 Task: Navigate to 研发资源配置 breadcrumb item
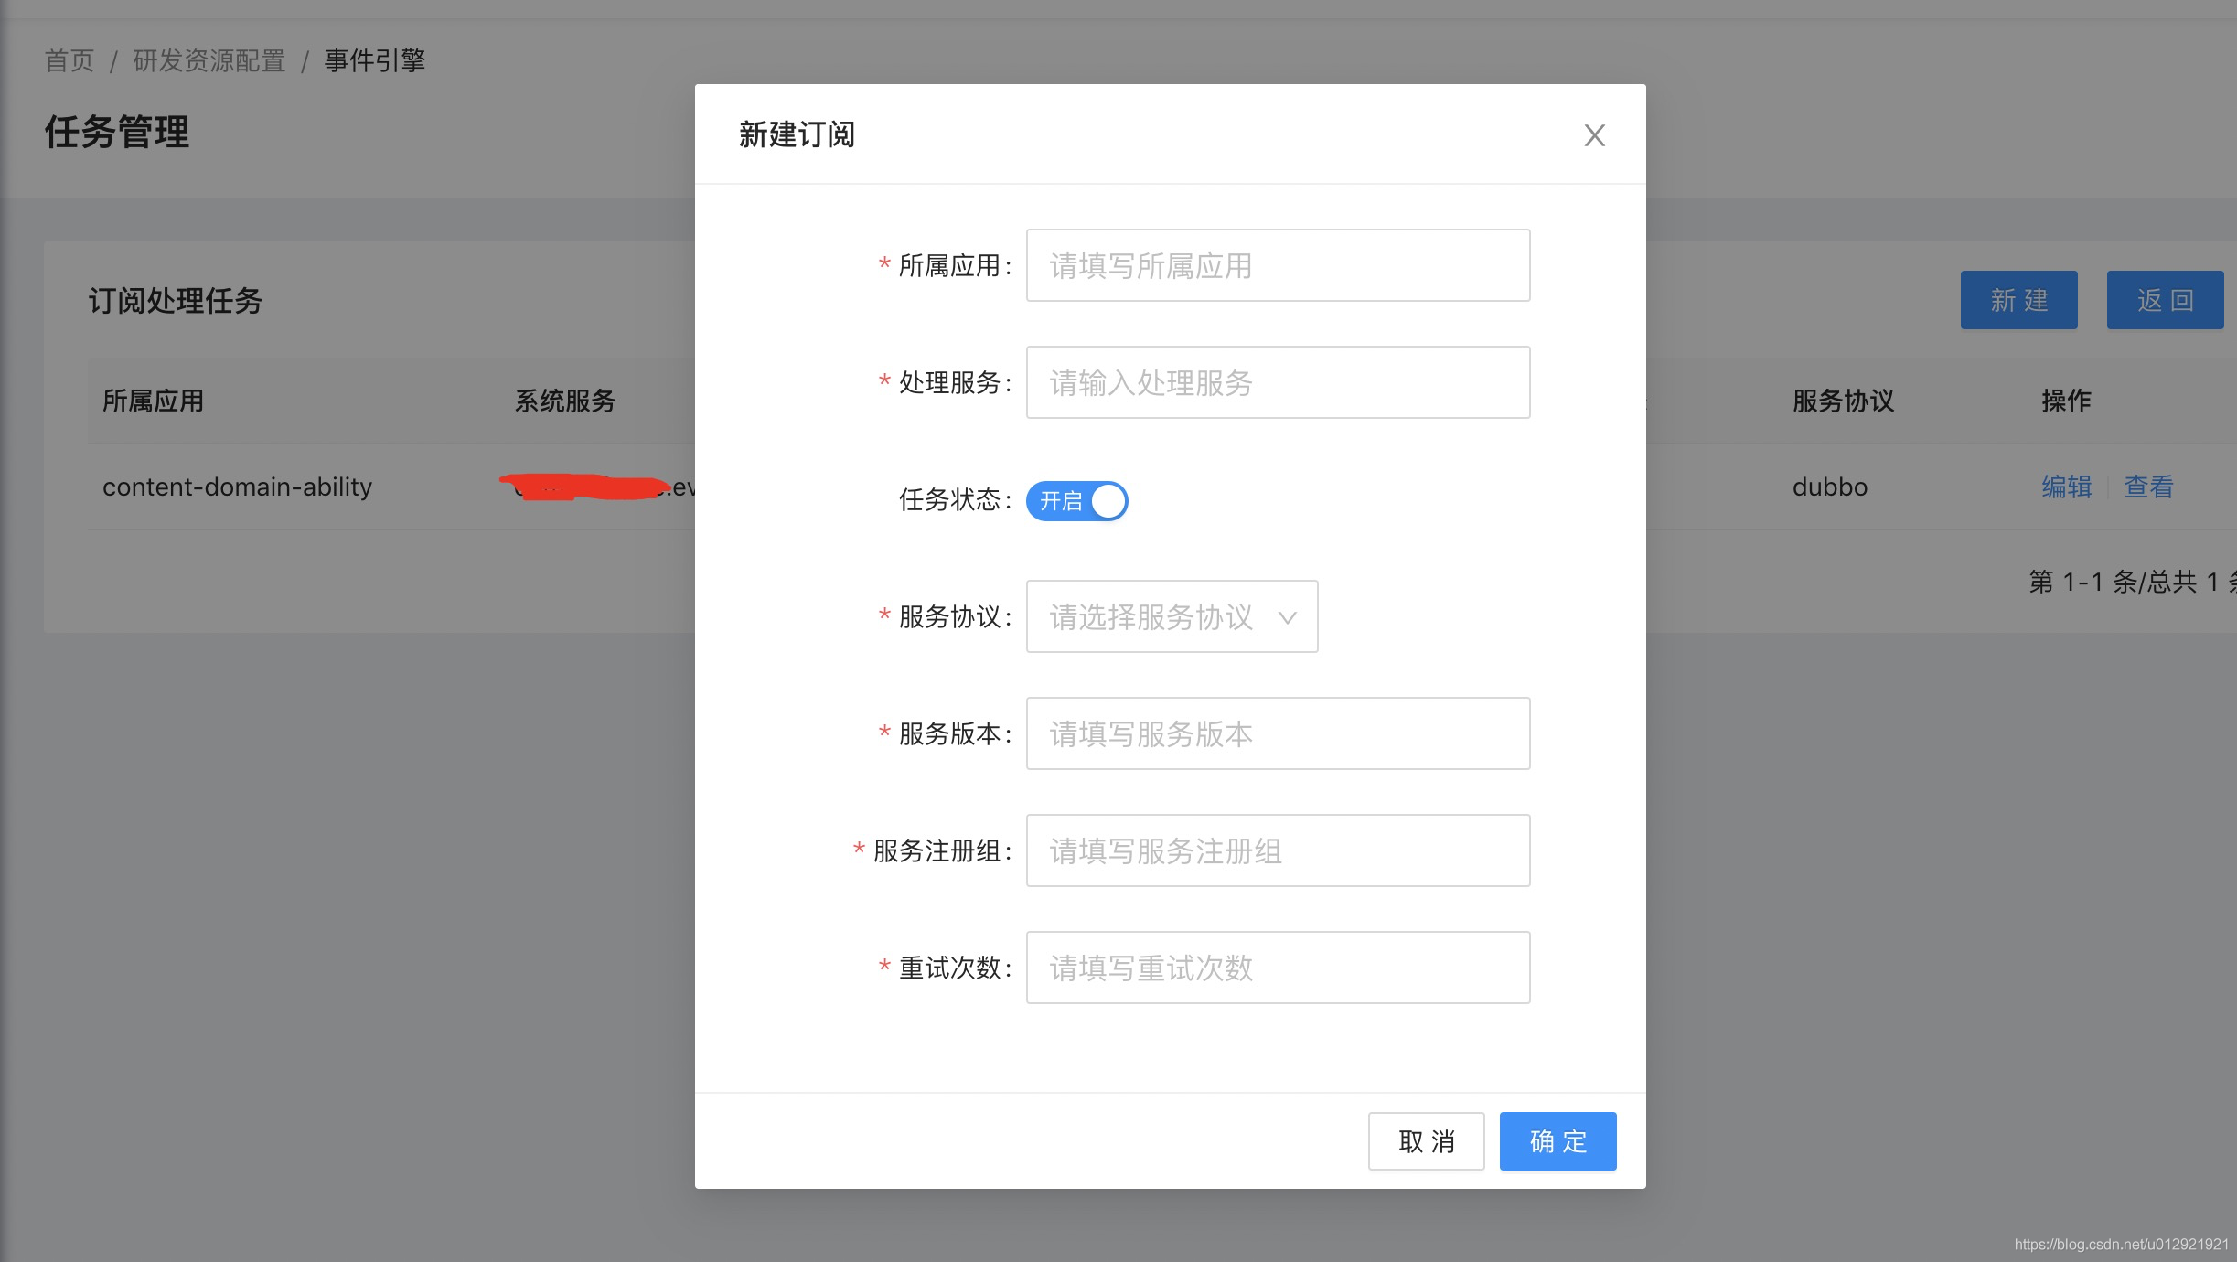coord(209,60)
